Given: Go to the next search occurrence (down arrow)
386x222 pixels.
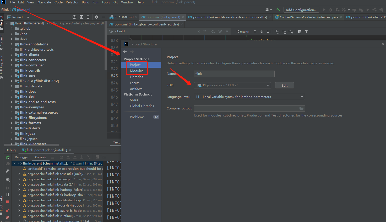Looking at the screenshot, I should (x=262, y=31).
